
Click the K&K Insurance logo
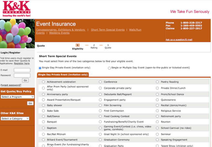pyautogui.click(x=17, y=9)
